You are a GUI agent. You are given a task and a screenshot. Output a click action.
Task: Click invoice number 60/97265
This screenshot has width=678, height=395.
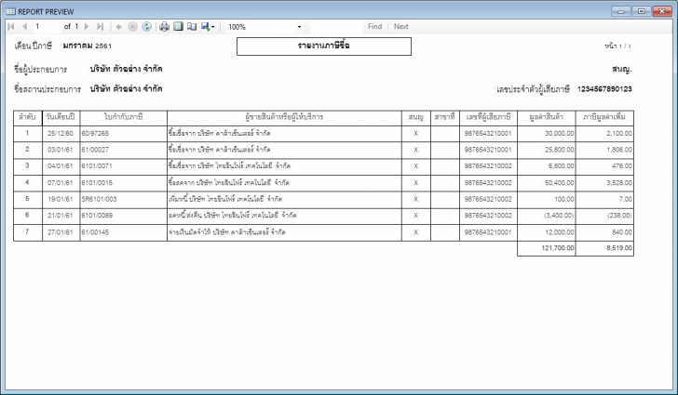[95, 134]
